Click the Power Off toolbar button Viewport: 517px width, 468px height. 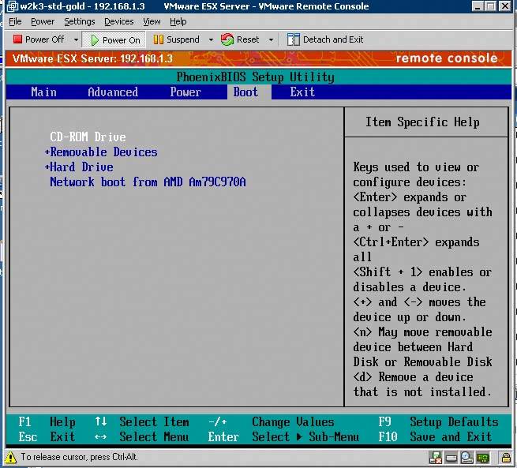click(38, 39)
